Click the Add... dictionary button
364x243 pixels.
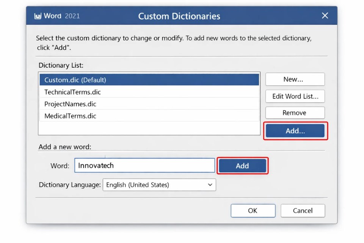(295, 131)
